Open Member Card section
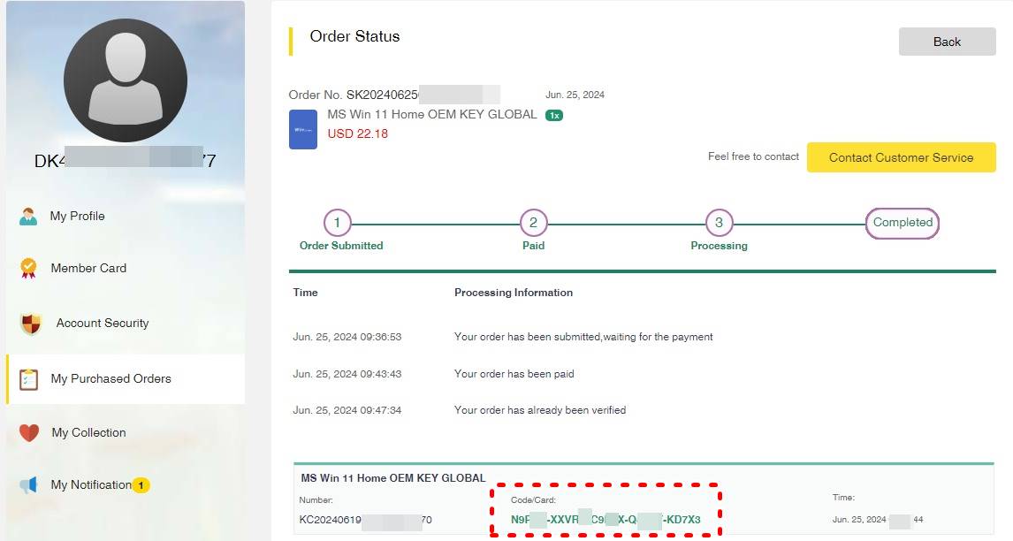 88,268
